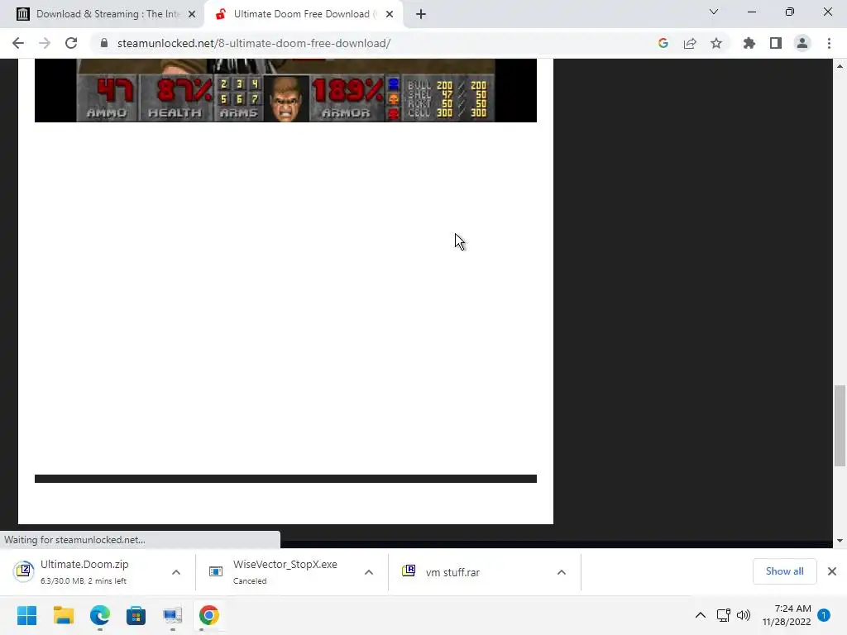Click the forward navigation arrow

coord(45,43)
